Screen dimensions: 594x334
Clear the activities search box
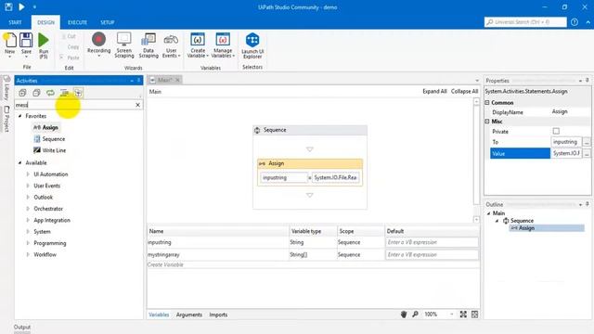(138, 105)
